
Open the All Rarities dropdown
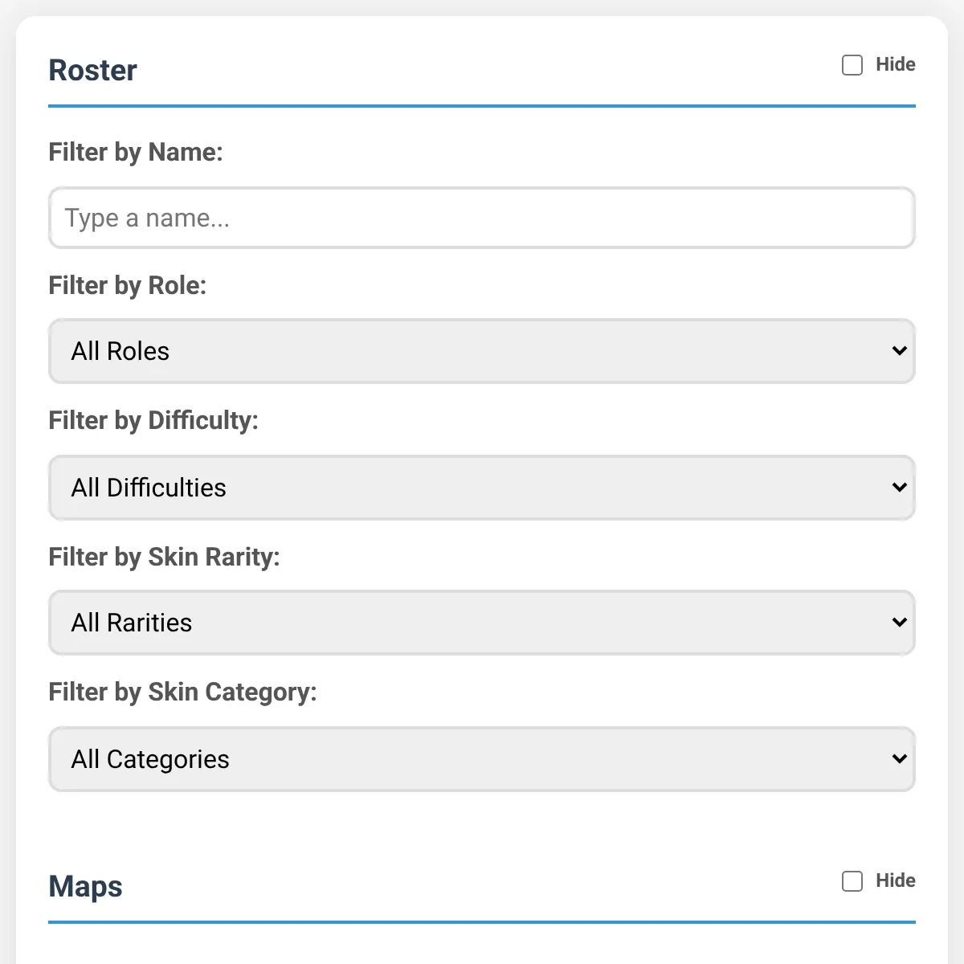482,623
